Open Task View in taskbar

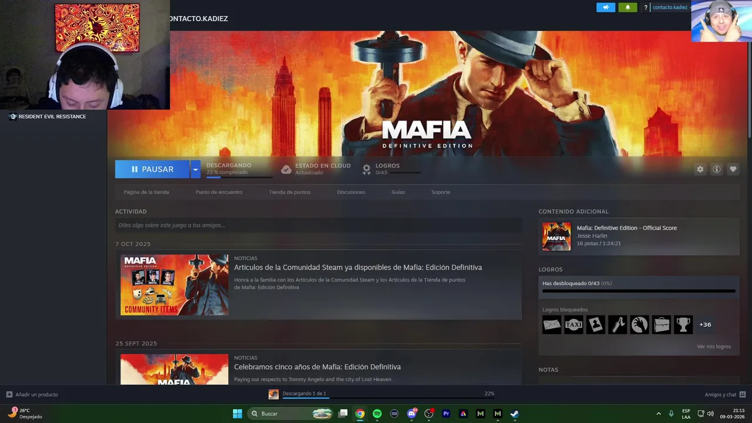coord(343,414)
